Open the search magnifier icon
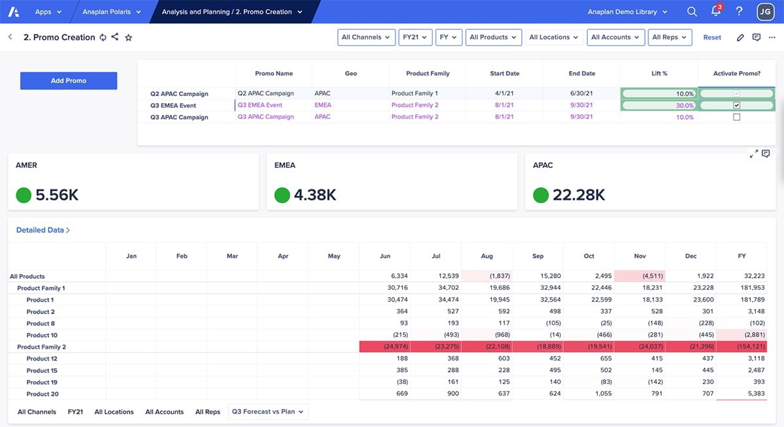Image resolution: width=784 pixels, height=427 pixels. (692, 12)
